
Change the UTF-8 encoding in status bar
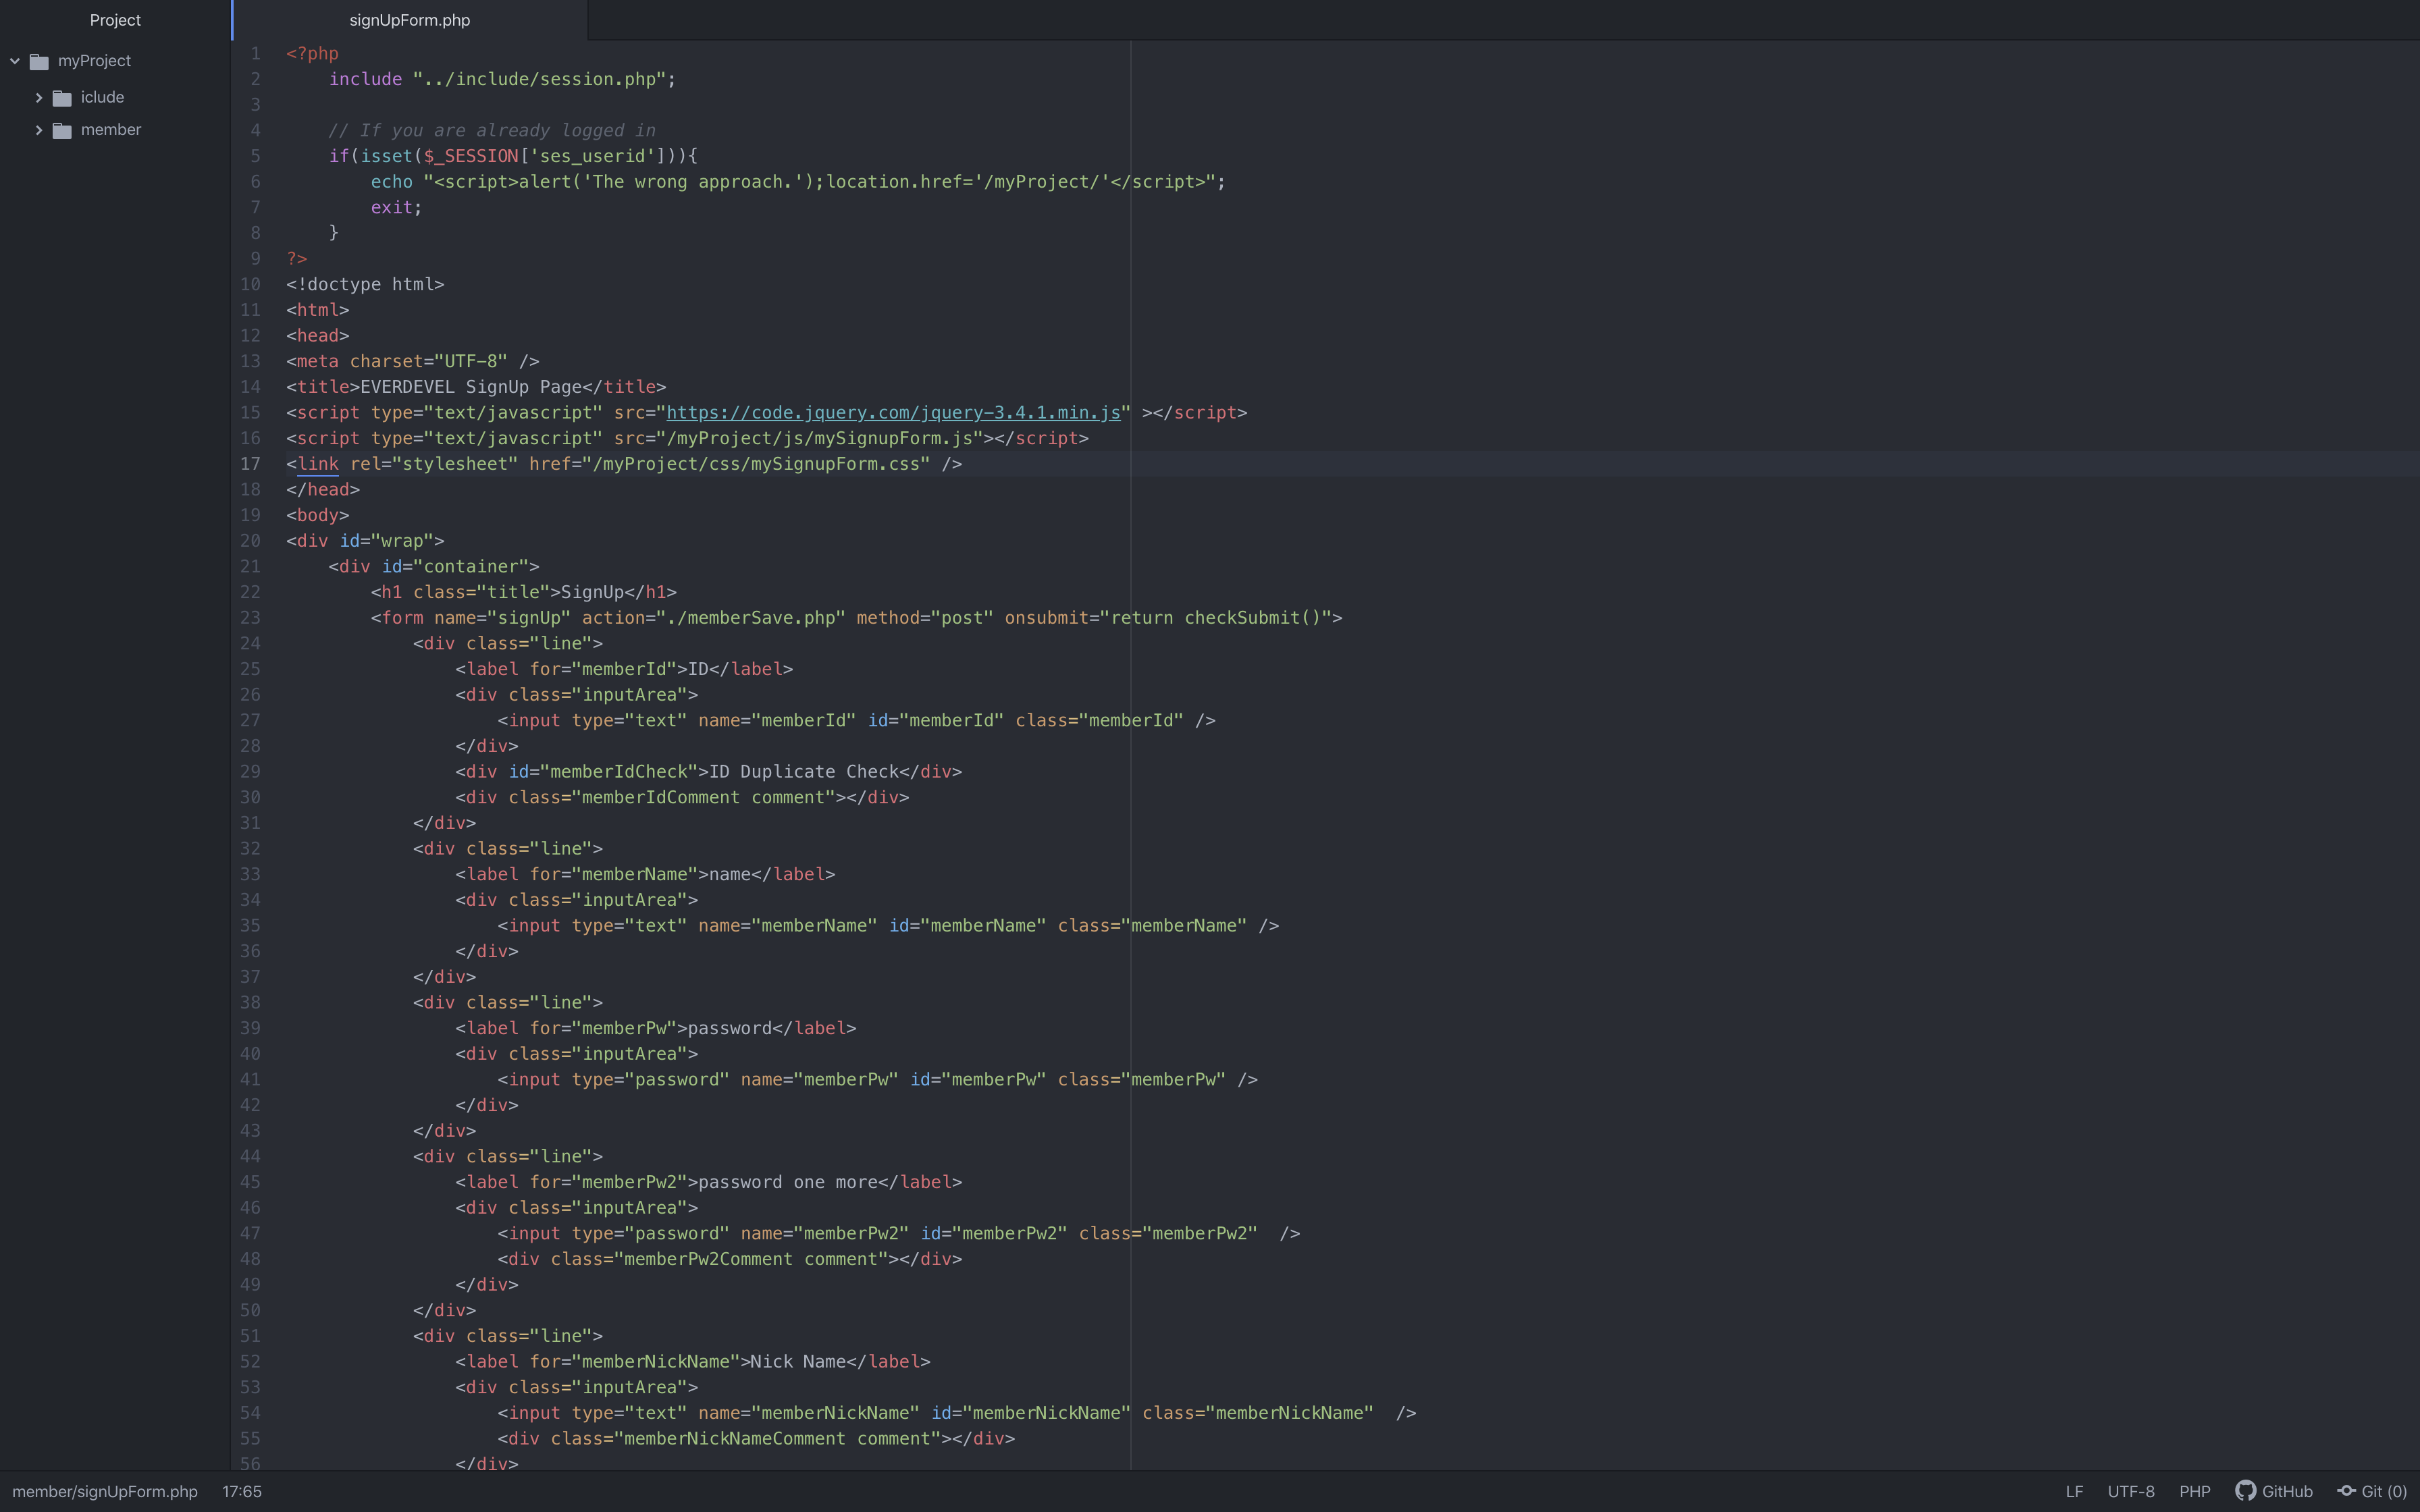[x=2131, y=1491]
